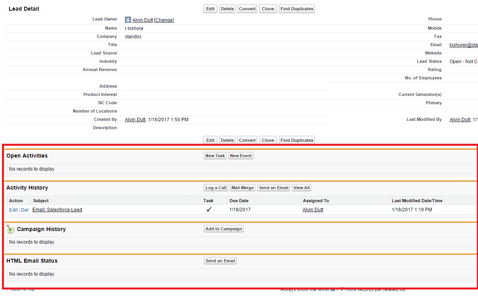Open Alvin Dutt in Assigned To column
The height and width of the screenshot is (297, 478).
(x=313, y=210)
